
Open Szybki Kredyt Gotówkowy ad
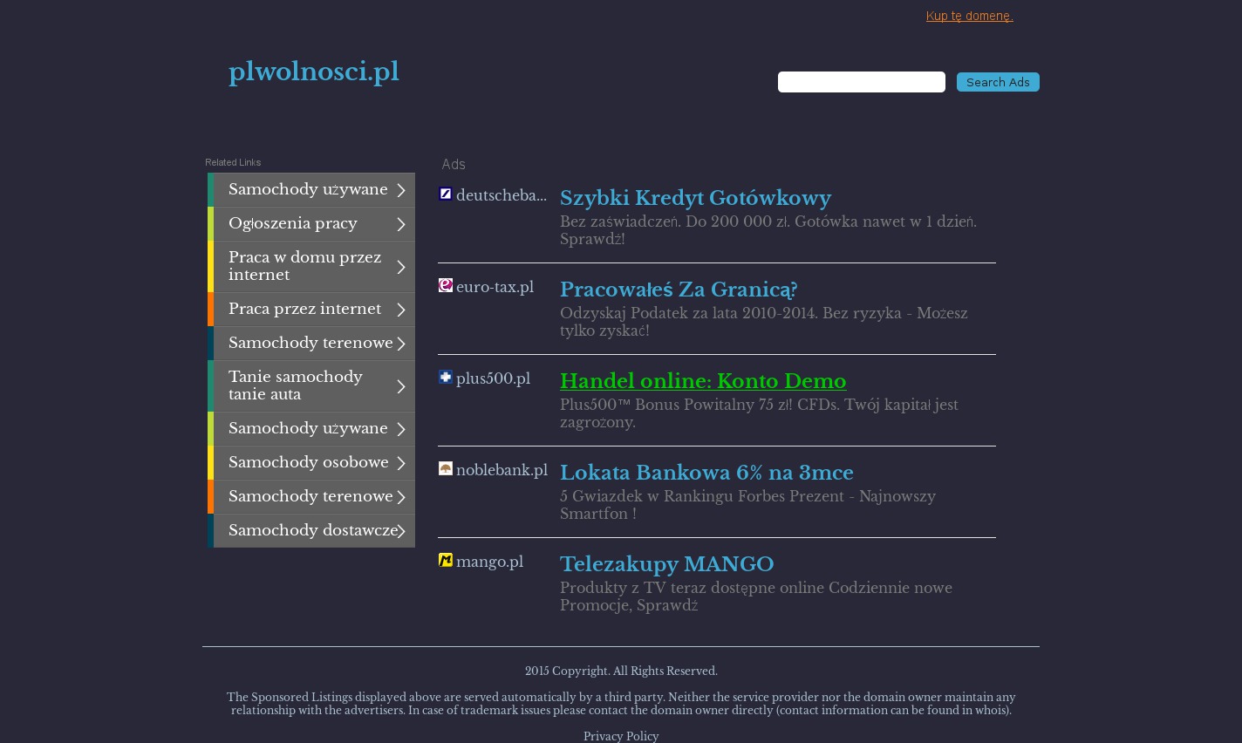click(694, 198)
